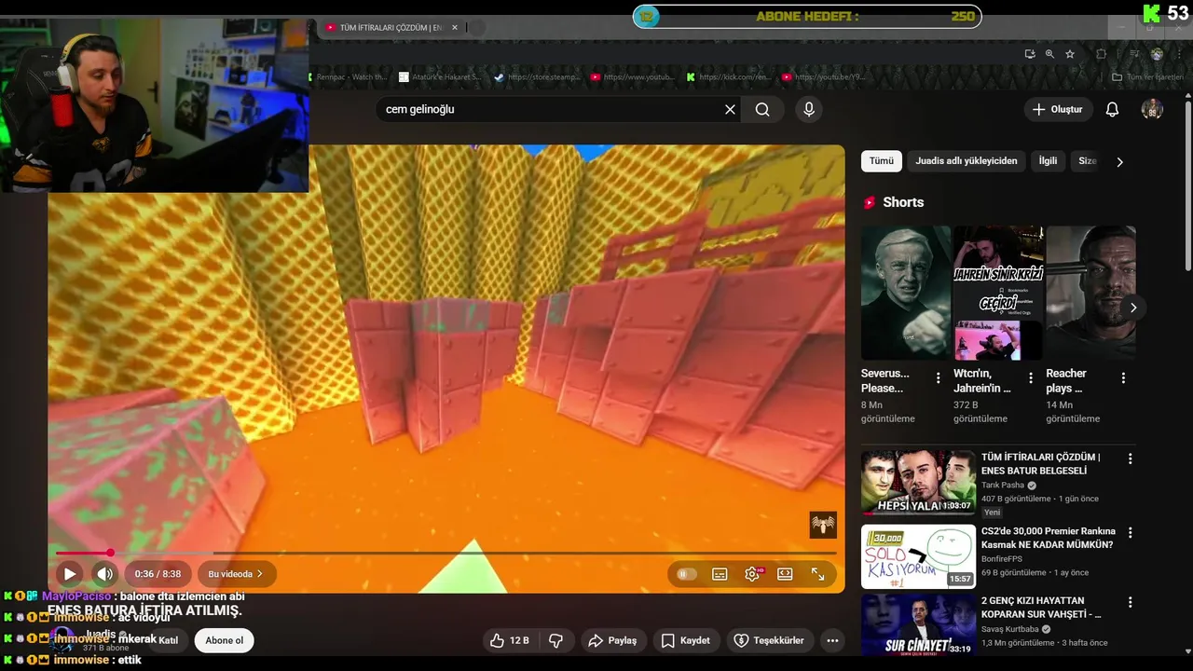The height and width of the screenshot is (671, 1193).
Task: Open the player settings gear
Action: (x=752, y=574)
